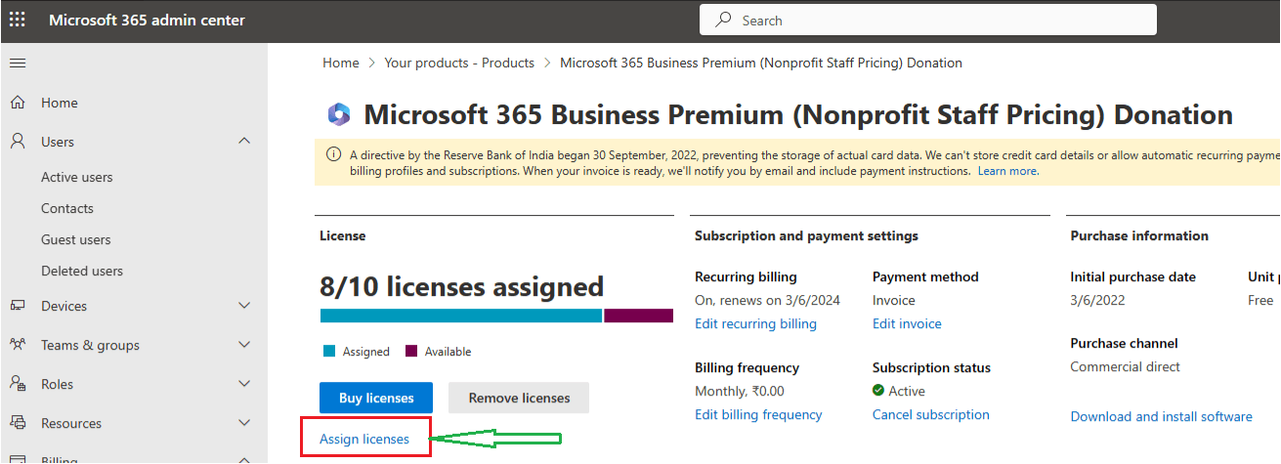1281x464 pixels.
Task: Click the Assign licenses link
Action: [364, 440]
